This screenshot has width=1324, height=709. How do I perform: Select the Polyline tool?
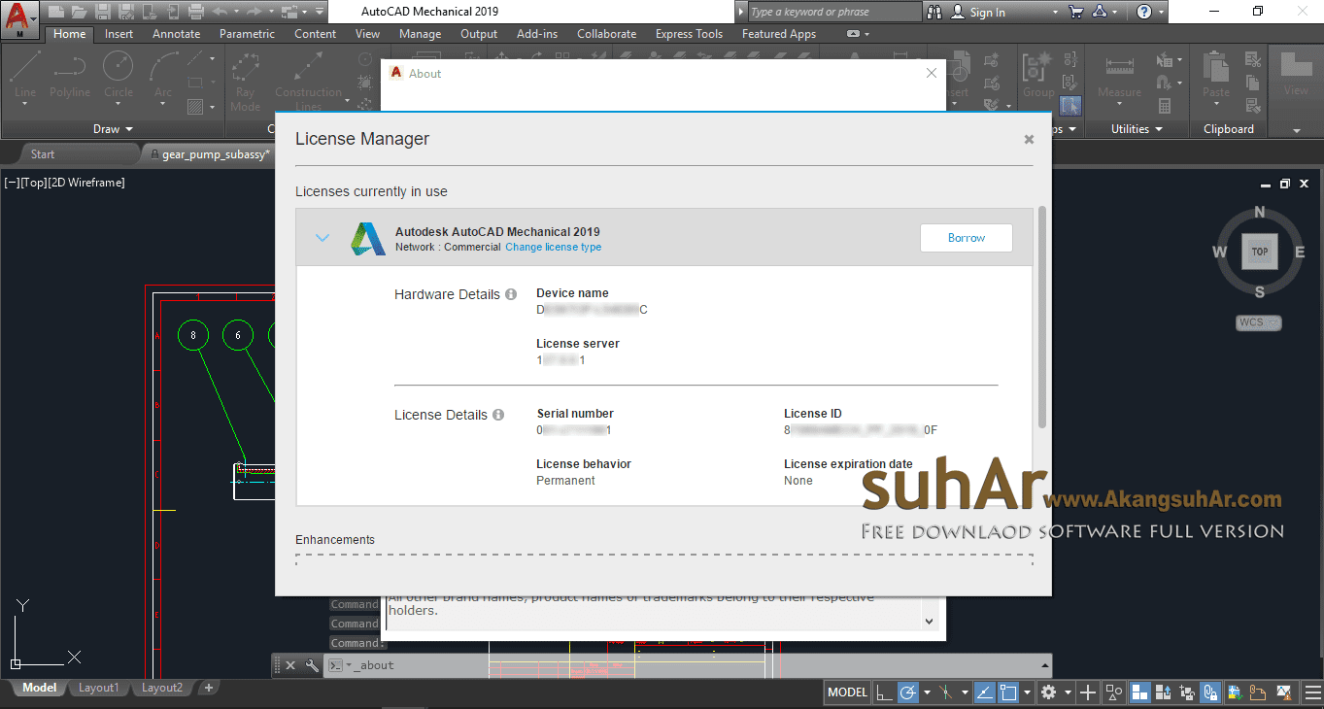(70, 75)
